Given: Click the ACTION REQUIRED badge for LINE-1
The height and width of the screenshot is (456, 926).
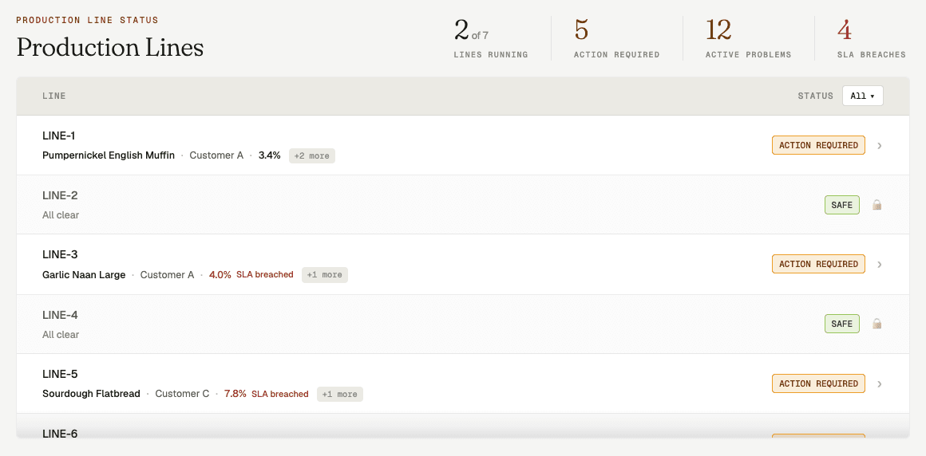Looking at the screenshot, I should tap(818, 145).
